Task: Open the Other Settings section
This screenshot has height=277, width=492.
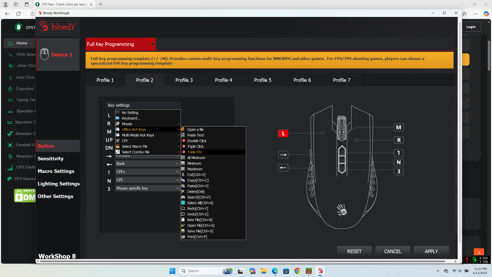Action: (55, 196)
